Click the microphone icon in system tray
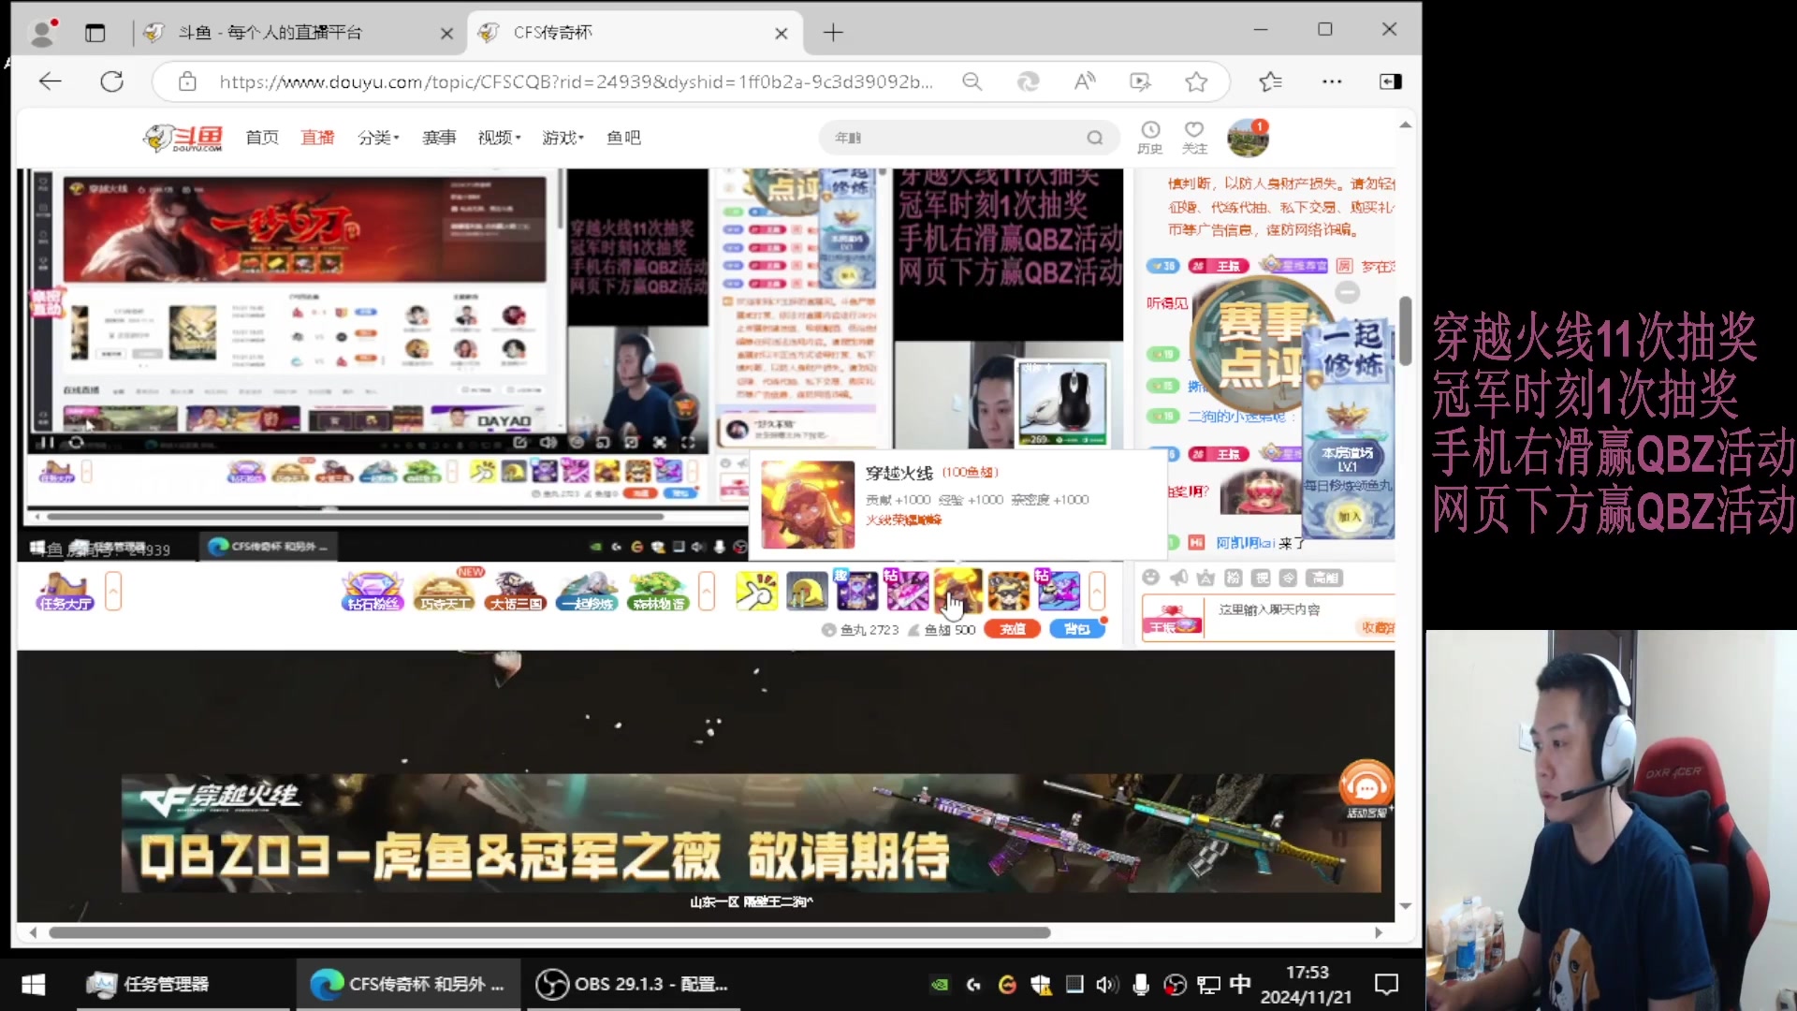 click(x=1141, y=985)
